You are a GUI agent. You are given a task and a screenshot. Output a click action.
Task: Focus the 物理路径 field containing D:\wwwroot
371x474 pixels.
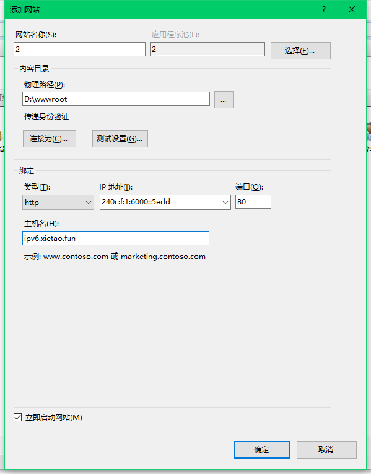point(116,99)
